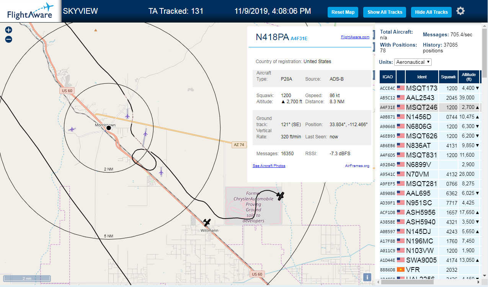Open the AirFrames.org link
Screen dimensions: 488x287
pos(357,166)
